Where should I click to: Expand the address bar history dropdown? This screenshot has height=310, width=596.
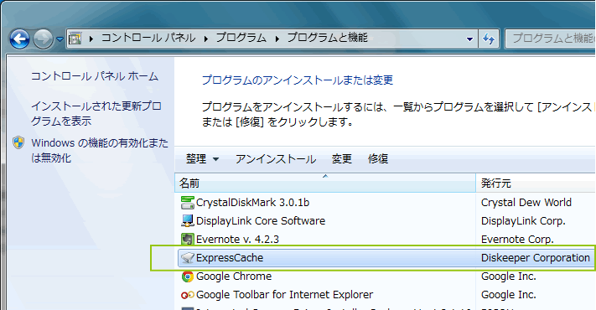(469, 39)
